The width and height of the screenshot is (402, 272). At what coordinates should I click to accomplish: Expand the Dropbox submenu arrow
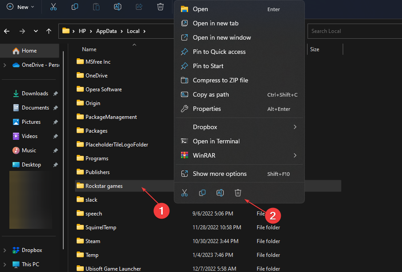pos(295,127)
